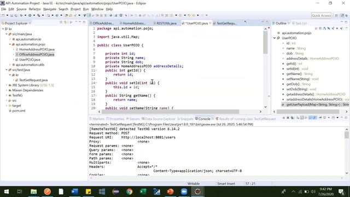Maximize the Project Explorer panel

84,22
